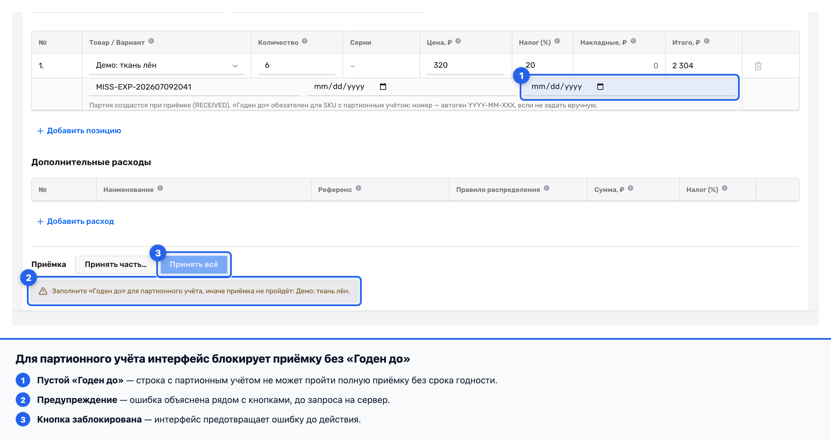This screenshot has height=441, width=831.
Task: Click Принять всё button
Action: tap(194, 264)
